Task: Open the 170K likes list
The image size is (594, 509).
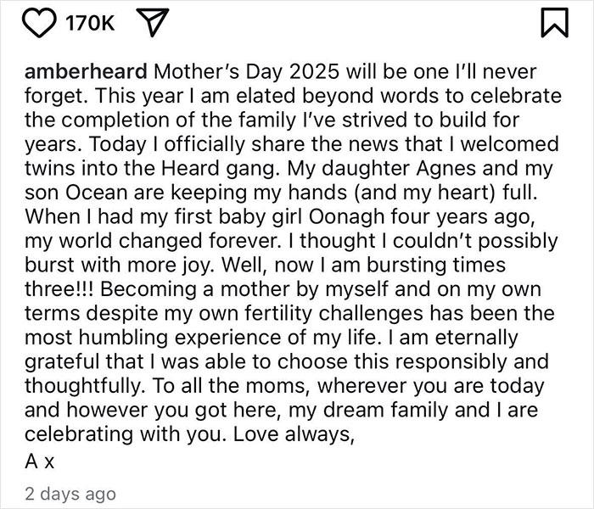Action: point(90,23)
